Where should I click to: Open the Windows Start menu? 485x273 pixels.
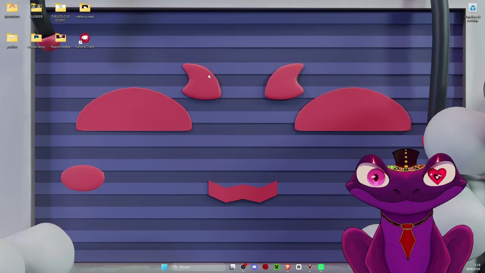pyautogui.click(x=164, y=267)
